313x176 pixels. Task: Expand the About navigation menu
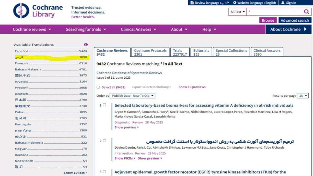[x=179, y=29]
